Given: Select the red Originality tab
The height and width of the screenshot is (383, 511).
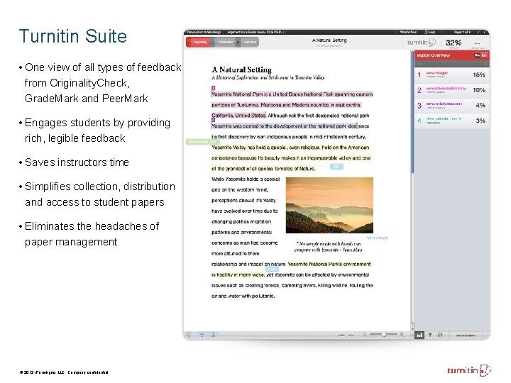Looking at the screenshot, I should [x=199, y=43].
